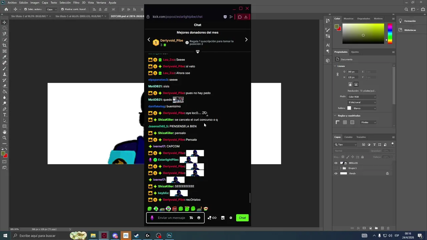Click the foreground color swatch in toolbar
The image size is (427, 240).
(3, 154)
